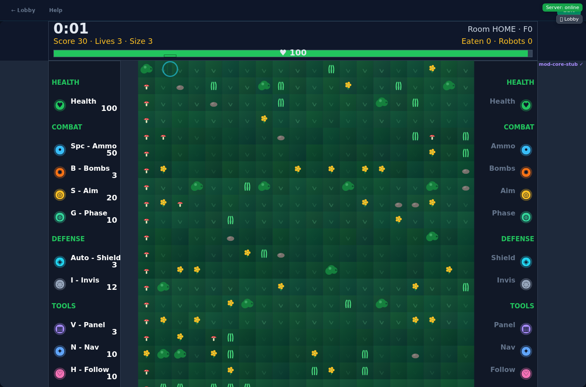Click the "B - Bombs" label
The height and width of the screenshot is (387, 586).
[x=90, y=169]
